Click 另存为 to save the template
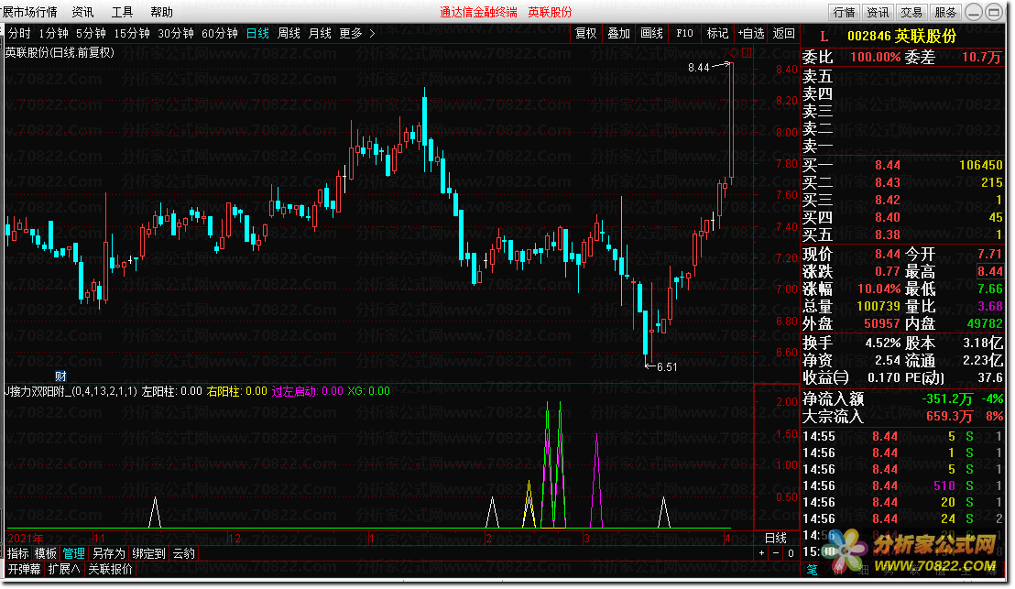 point(108,553)
